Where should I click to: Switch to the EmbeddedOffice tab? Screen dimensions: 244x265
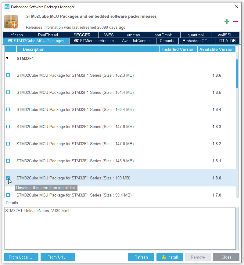click(x=197, y=41)
